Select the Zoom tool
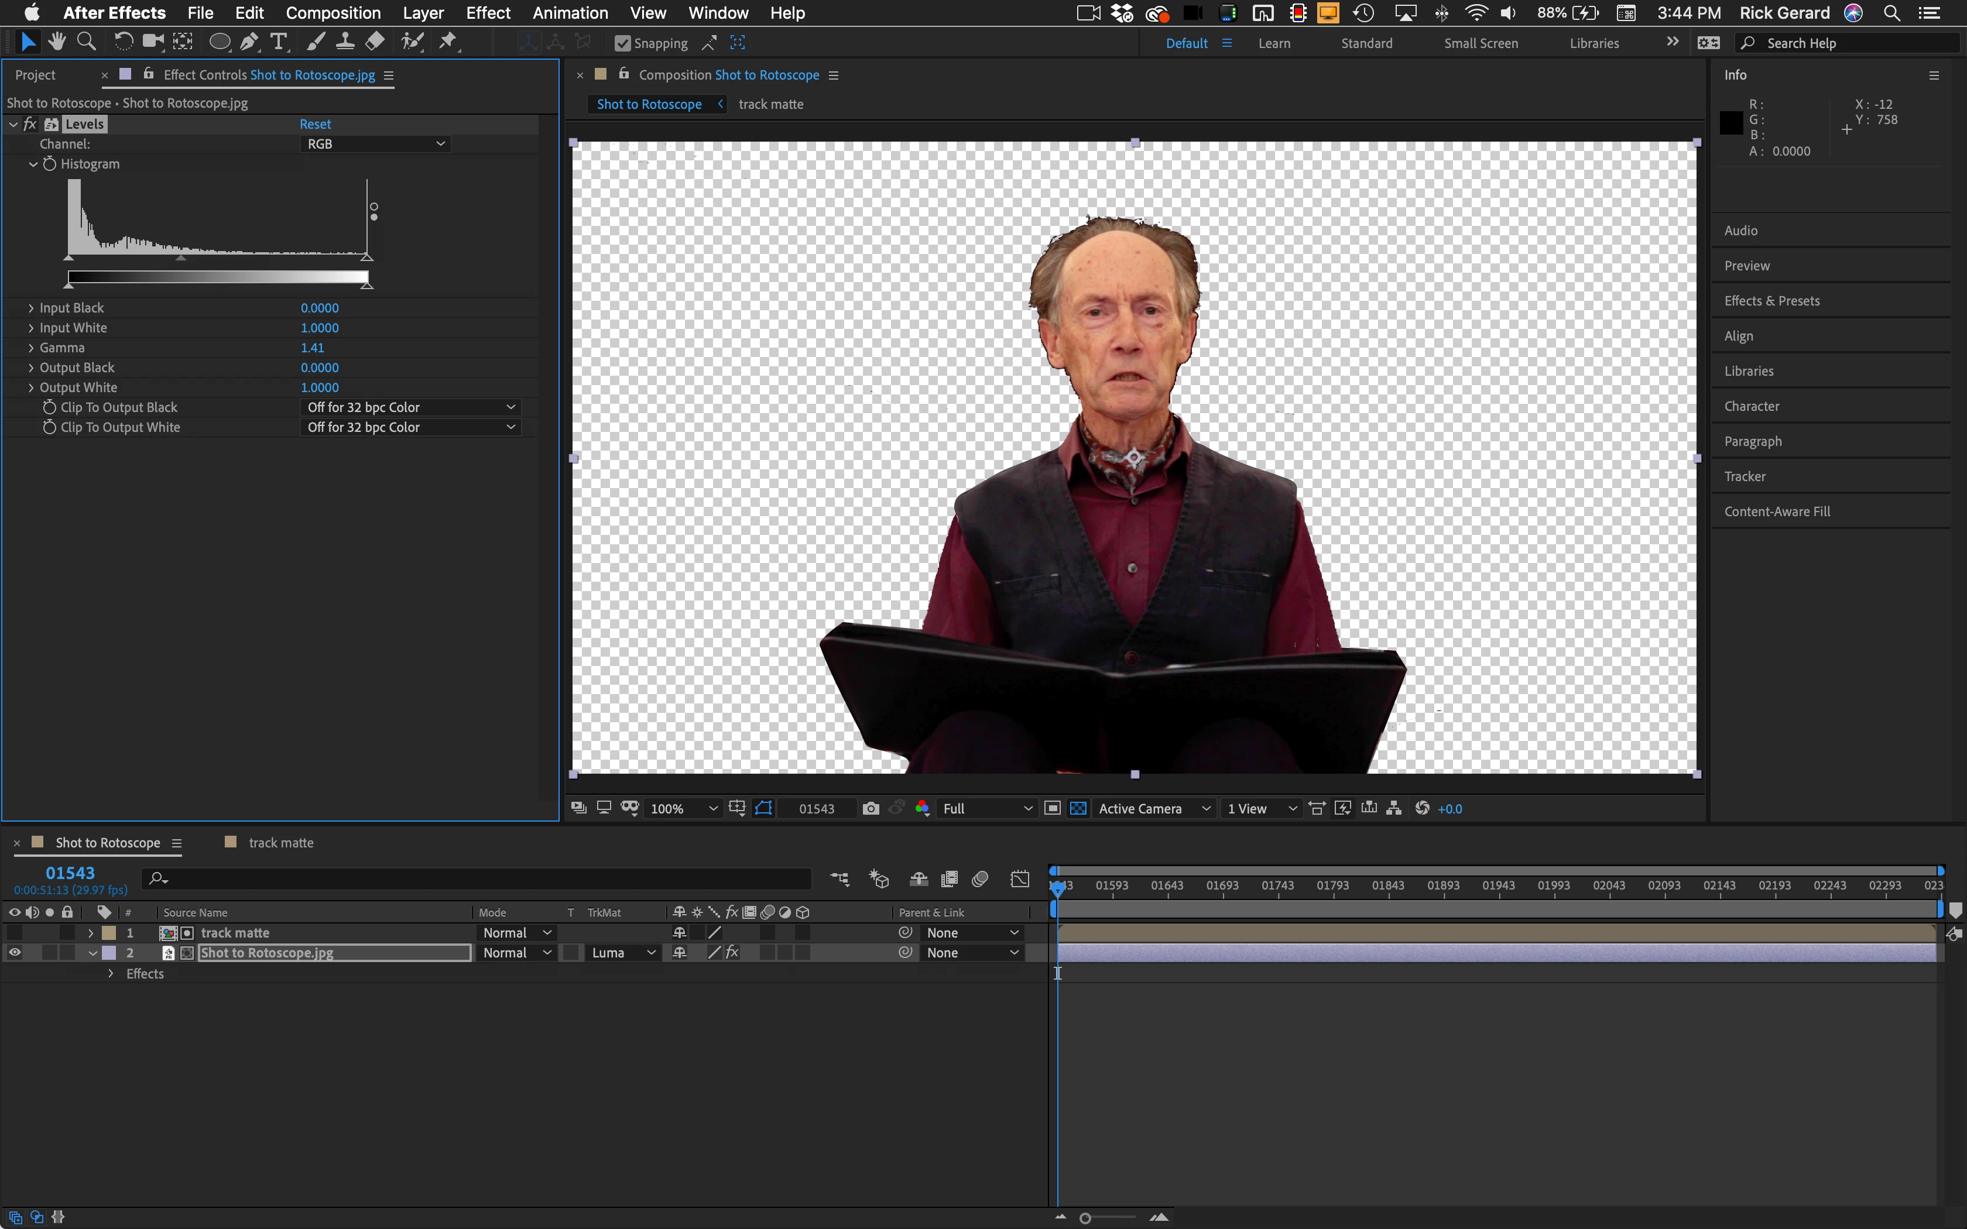The image size is (1967, 1229). [x=86, y=42]
